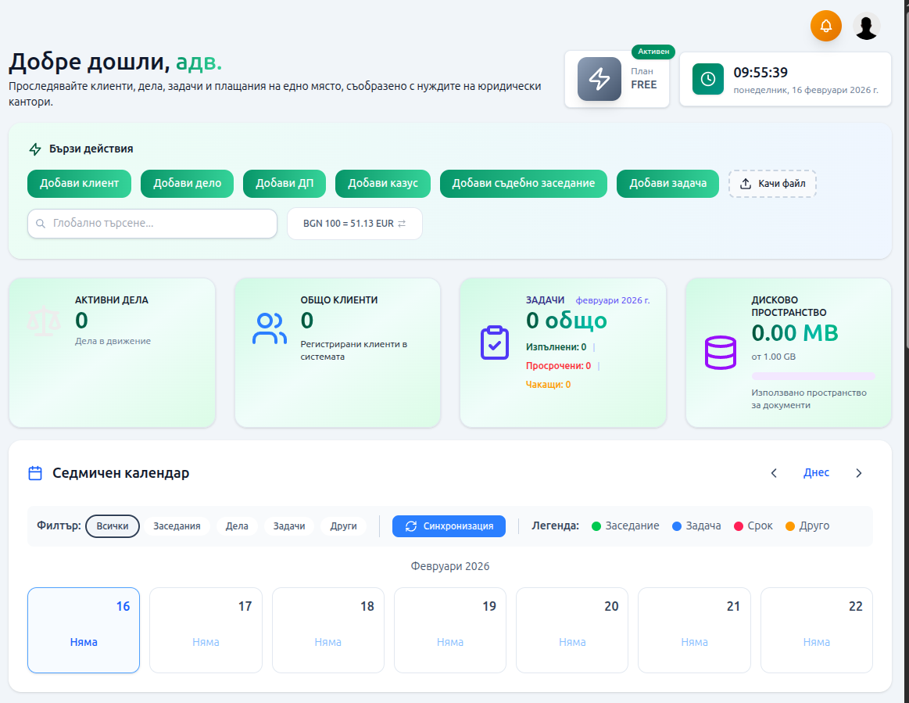Open the notifications bell

[826, 26]
